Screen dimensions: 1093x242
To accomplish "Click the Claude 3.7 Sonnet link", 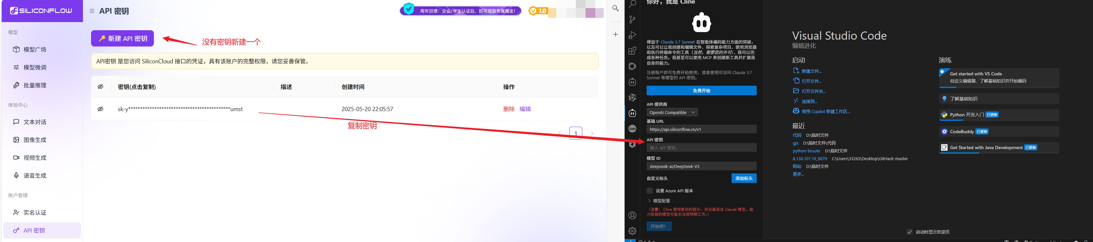I will 677,42.
